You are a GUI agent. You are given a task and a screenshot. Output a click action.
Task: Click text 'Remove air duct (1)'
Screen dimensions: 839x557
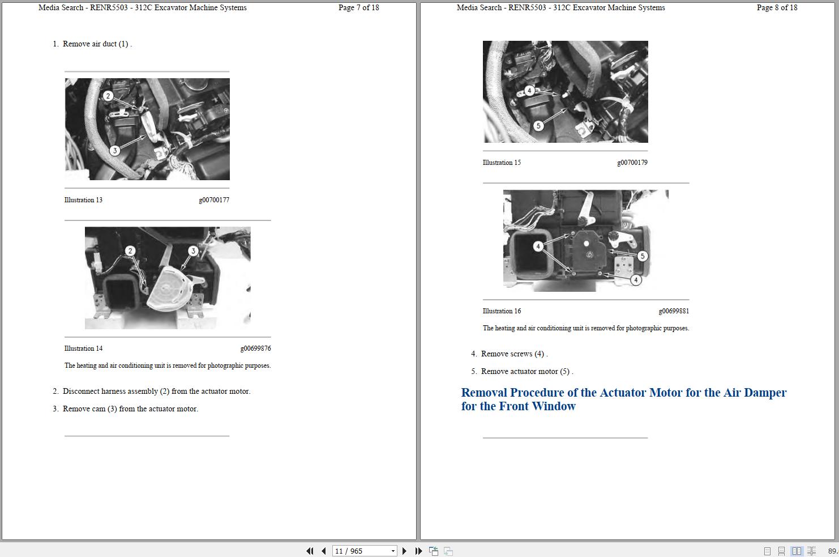pyautogui.click(x=96, y=44)
